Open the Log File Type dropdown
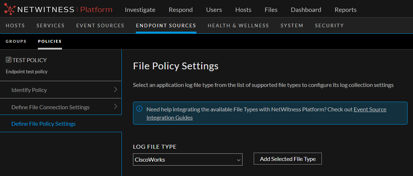 tap(187, 159)
